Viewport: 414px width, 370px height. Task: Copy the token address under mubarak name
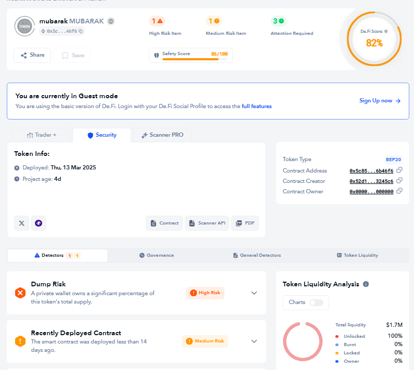point(81,31)
